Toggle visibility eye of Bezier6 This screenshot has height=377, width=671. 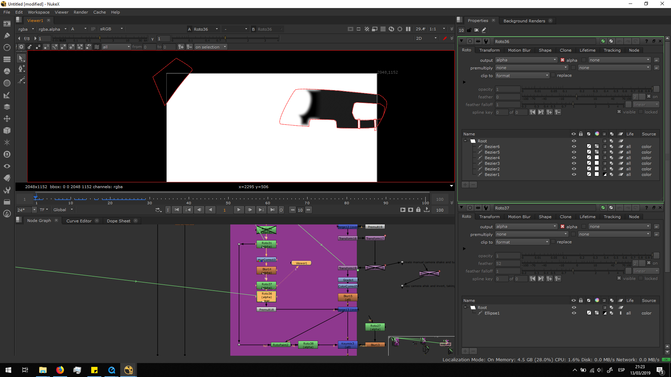point(573,147)
